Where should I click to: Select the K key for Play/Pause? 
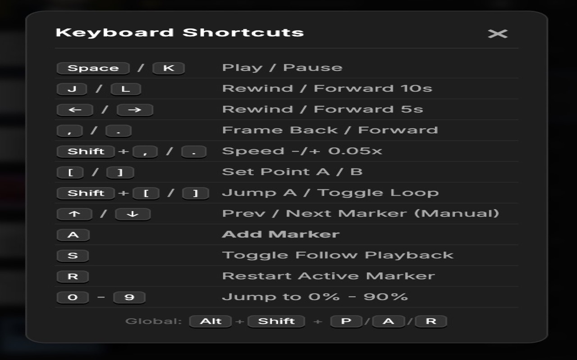(169, 67)
